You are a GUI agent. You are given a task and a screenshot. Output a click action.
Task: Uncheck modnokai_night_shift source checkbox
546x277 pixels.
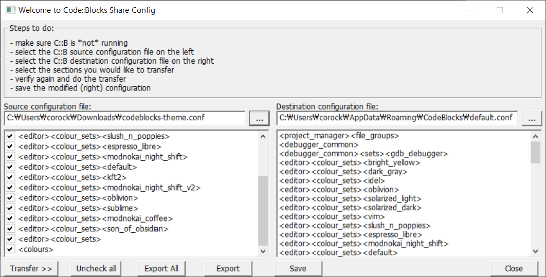pyautogui.click(x=10, y=157)
